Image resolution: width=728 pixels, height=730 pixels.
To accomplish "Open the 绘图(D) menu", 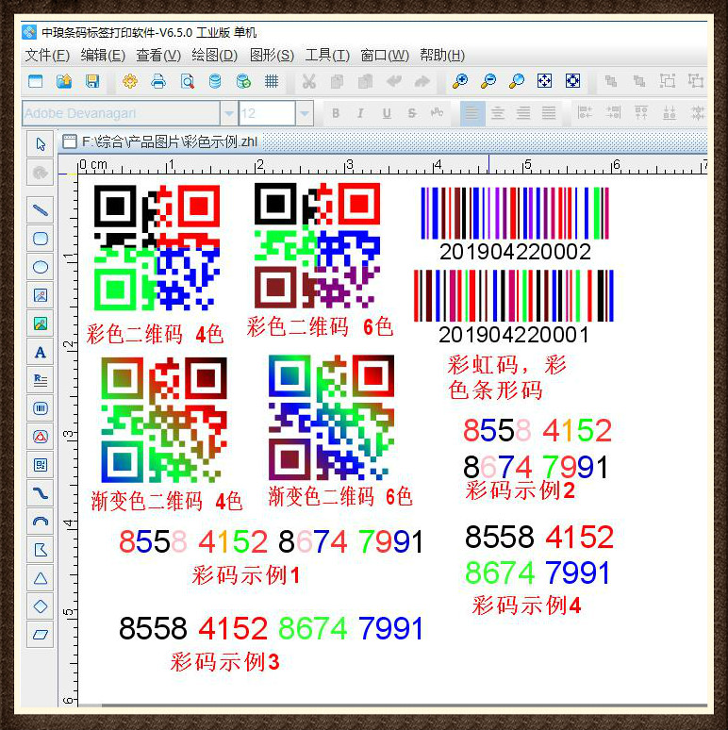I will pyautogui.click(x=215, y=55).
